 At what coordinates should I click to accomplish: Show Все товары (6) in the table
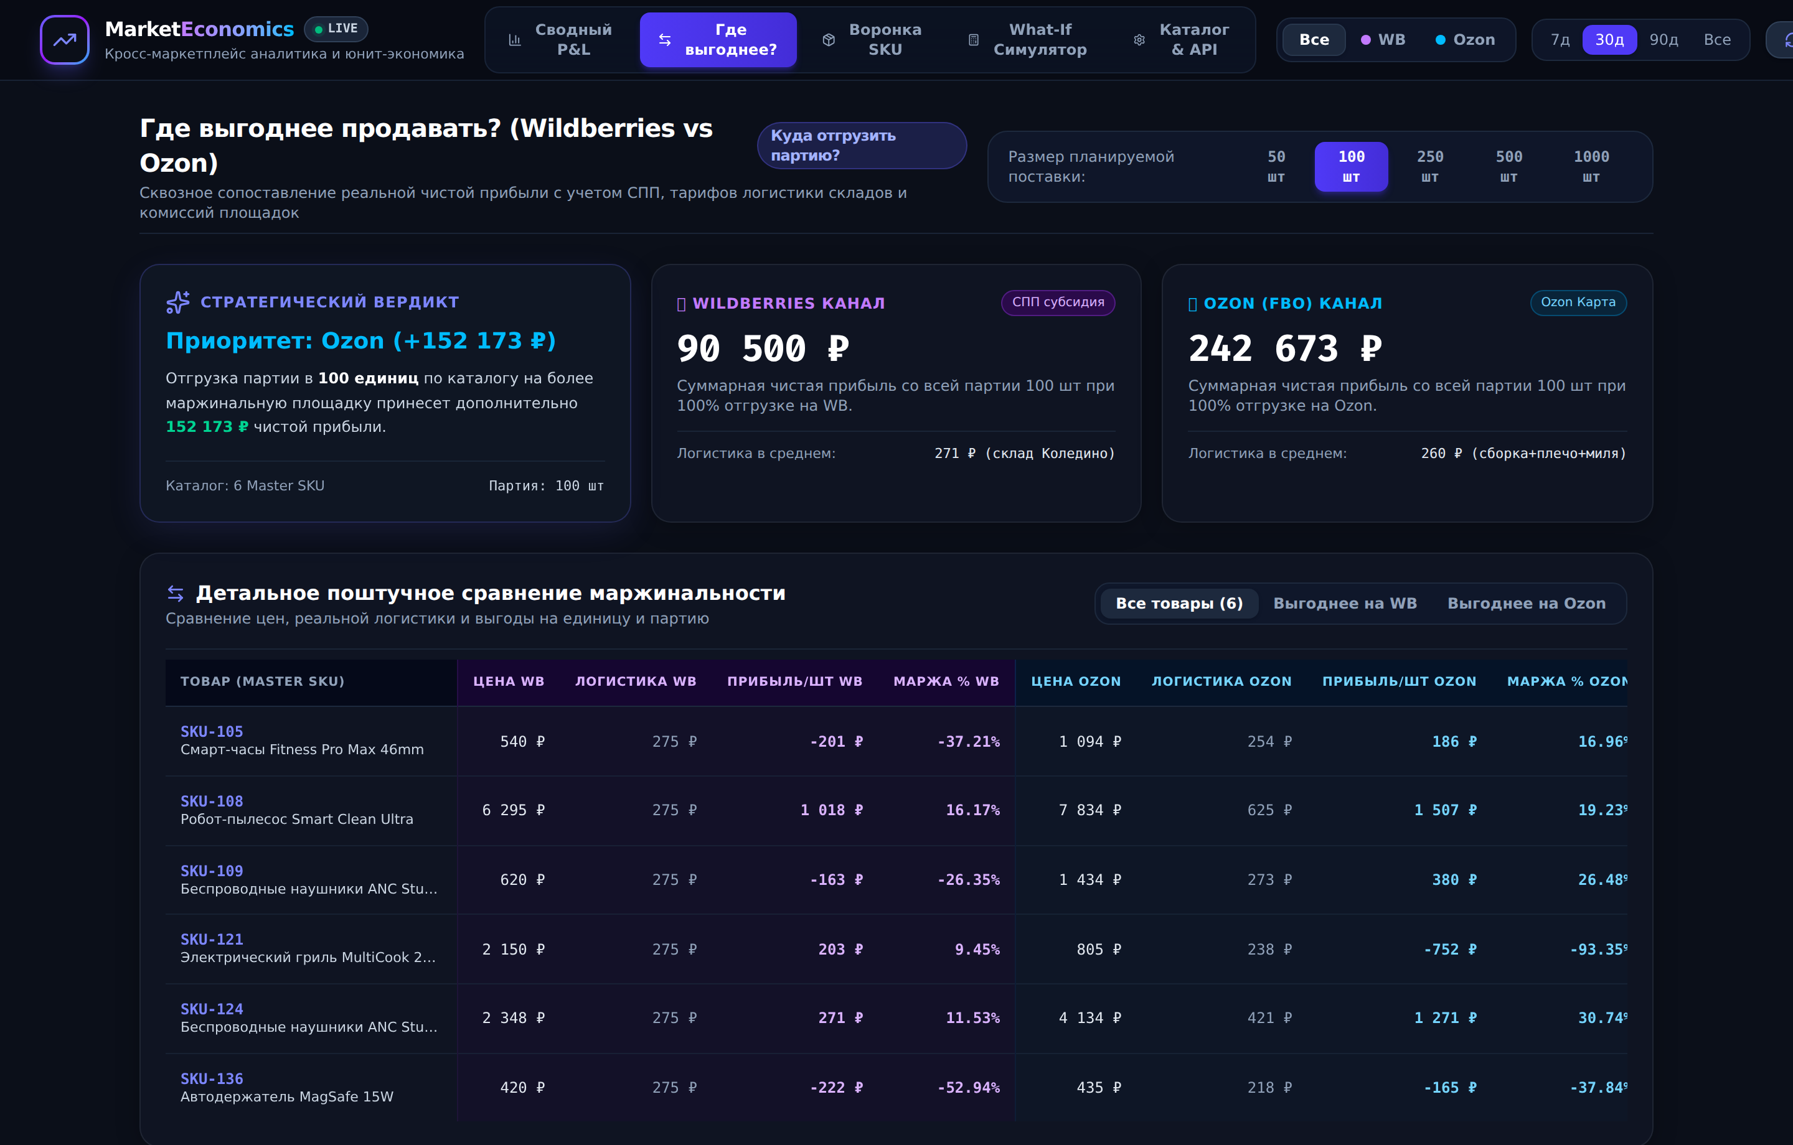coord(1179,603)
